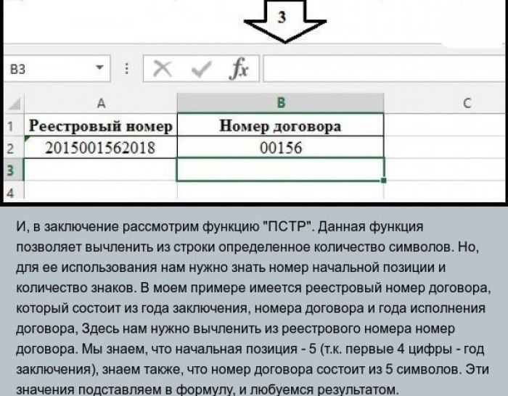Click the green error indicator in cell A2
The height and width of the screenshot is (396, 508).
[x=28, y=138]
